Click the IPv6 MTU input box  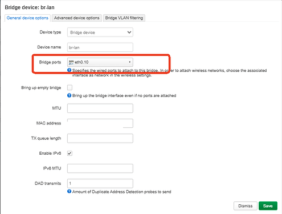pos(100,168)
